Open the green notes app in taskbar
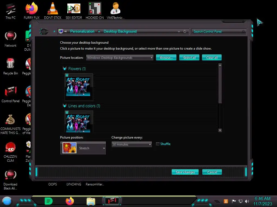Viewport: 277px width, 207px height. click(x=49, y=201)
